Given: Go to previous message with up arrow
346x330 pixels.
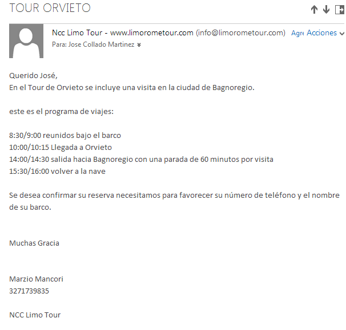Looking at the screenshot, I should pyautogui.click(x=314, y=10).
